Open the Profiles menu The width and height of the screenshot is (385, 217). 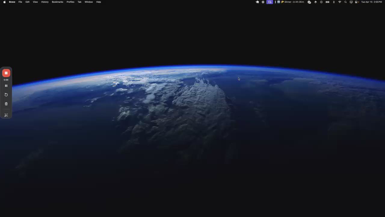[70, 2]
